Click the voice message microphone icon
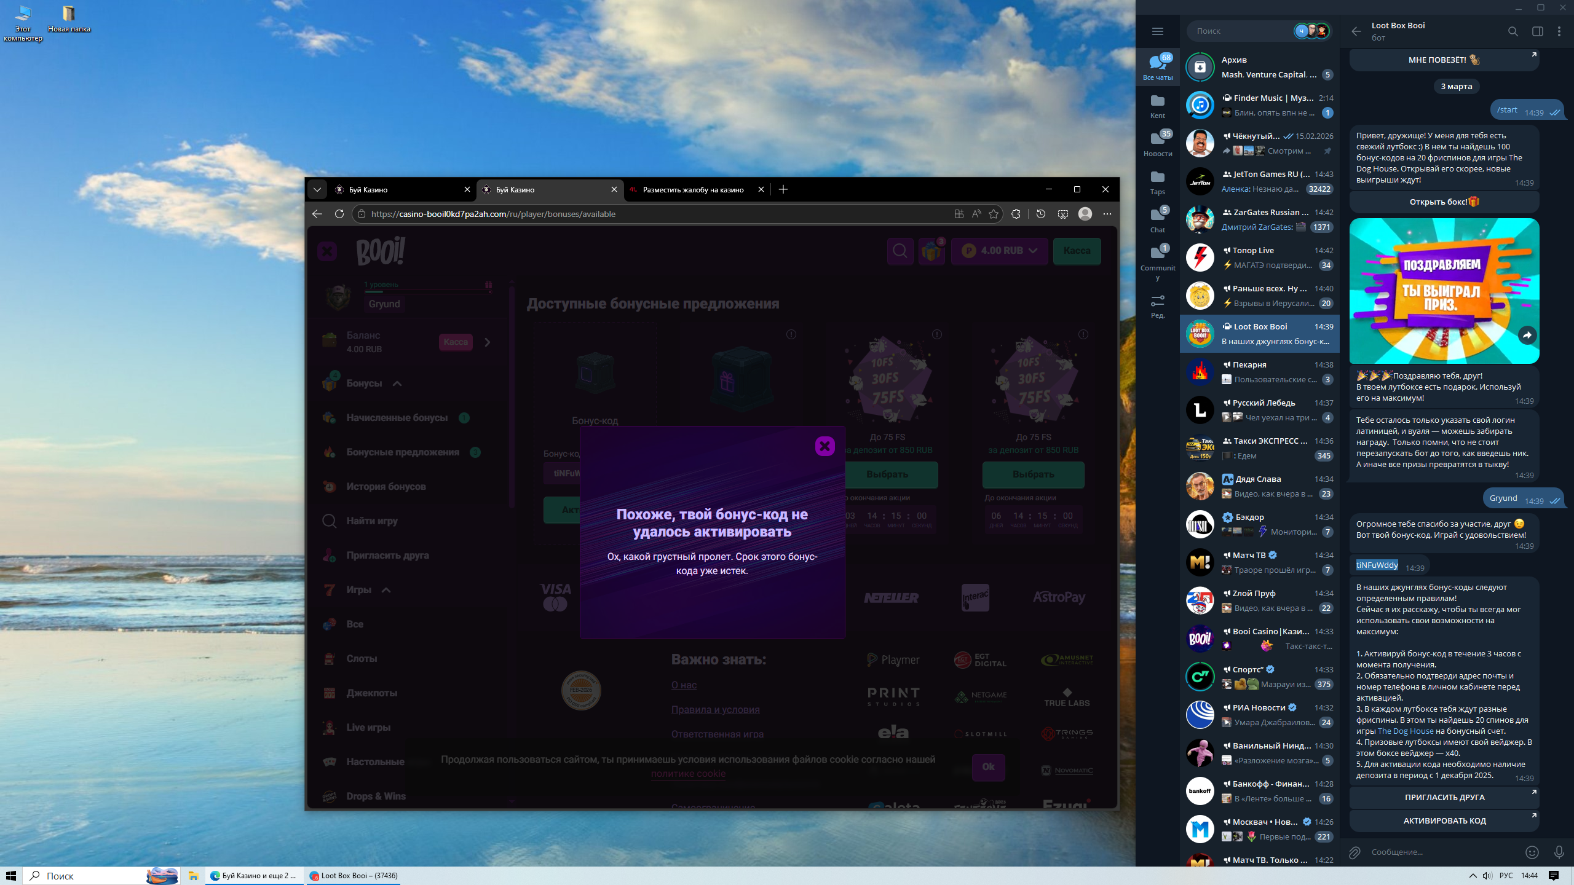The width and height of the screenshot is (1574, 885). pos(1559,852)
